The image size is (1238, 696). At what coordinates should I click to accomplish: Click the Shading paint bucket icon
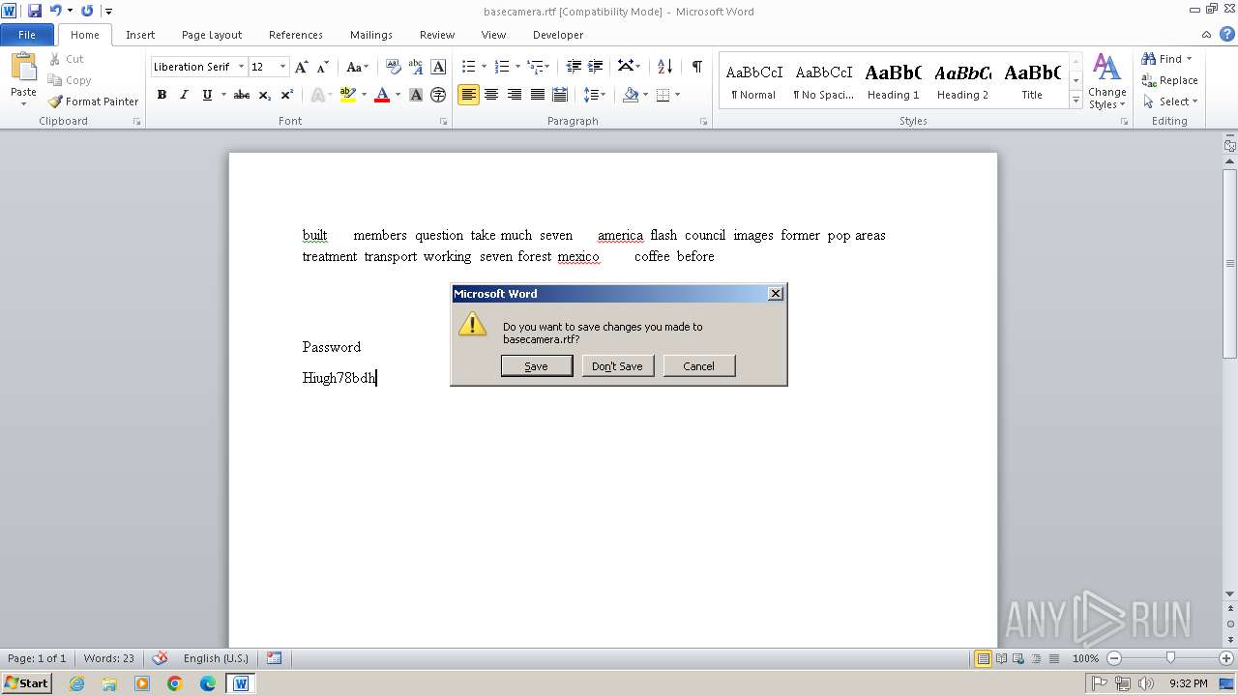[631, 95]
